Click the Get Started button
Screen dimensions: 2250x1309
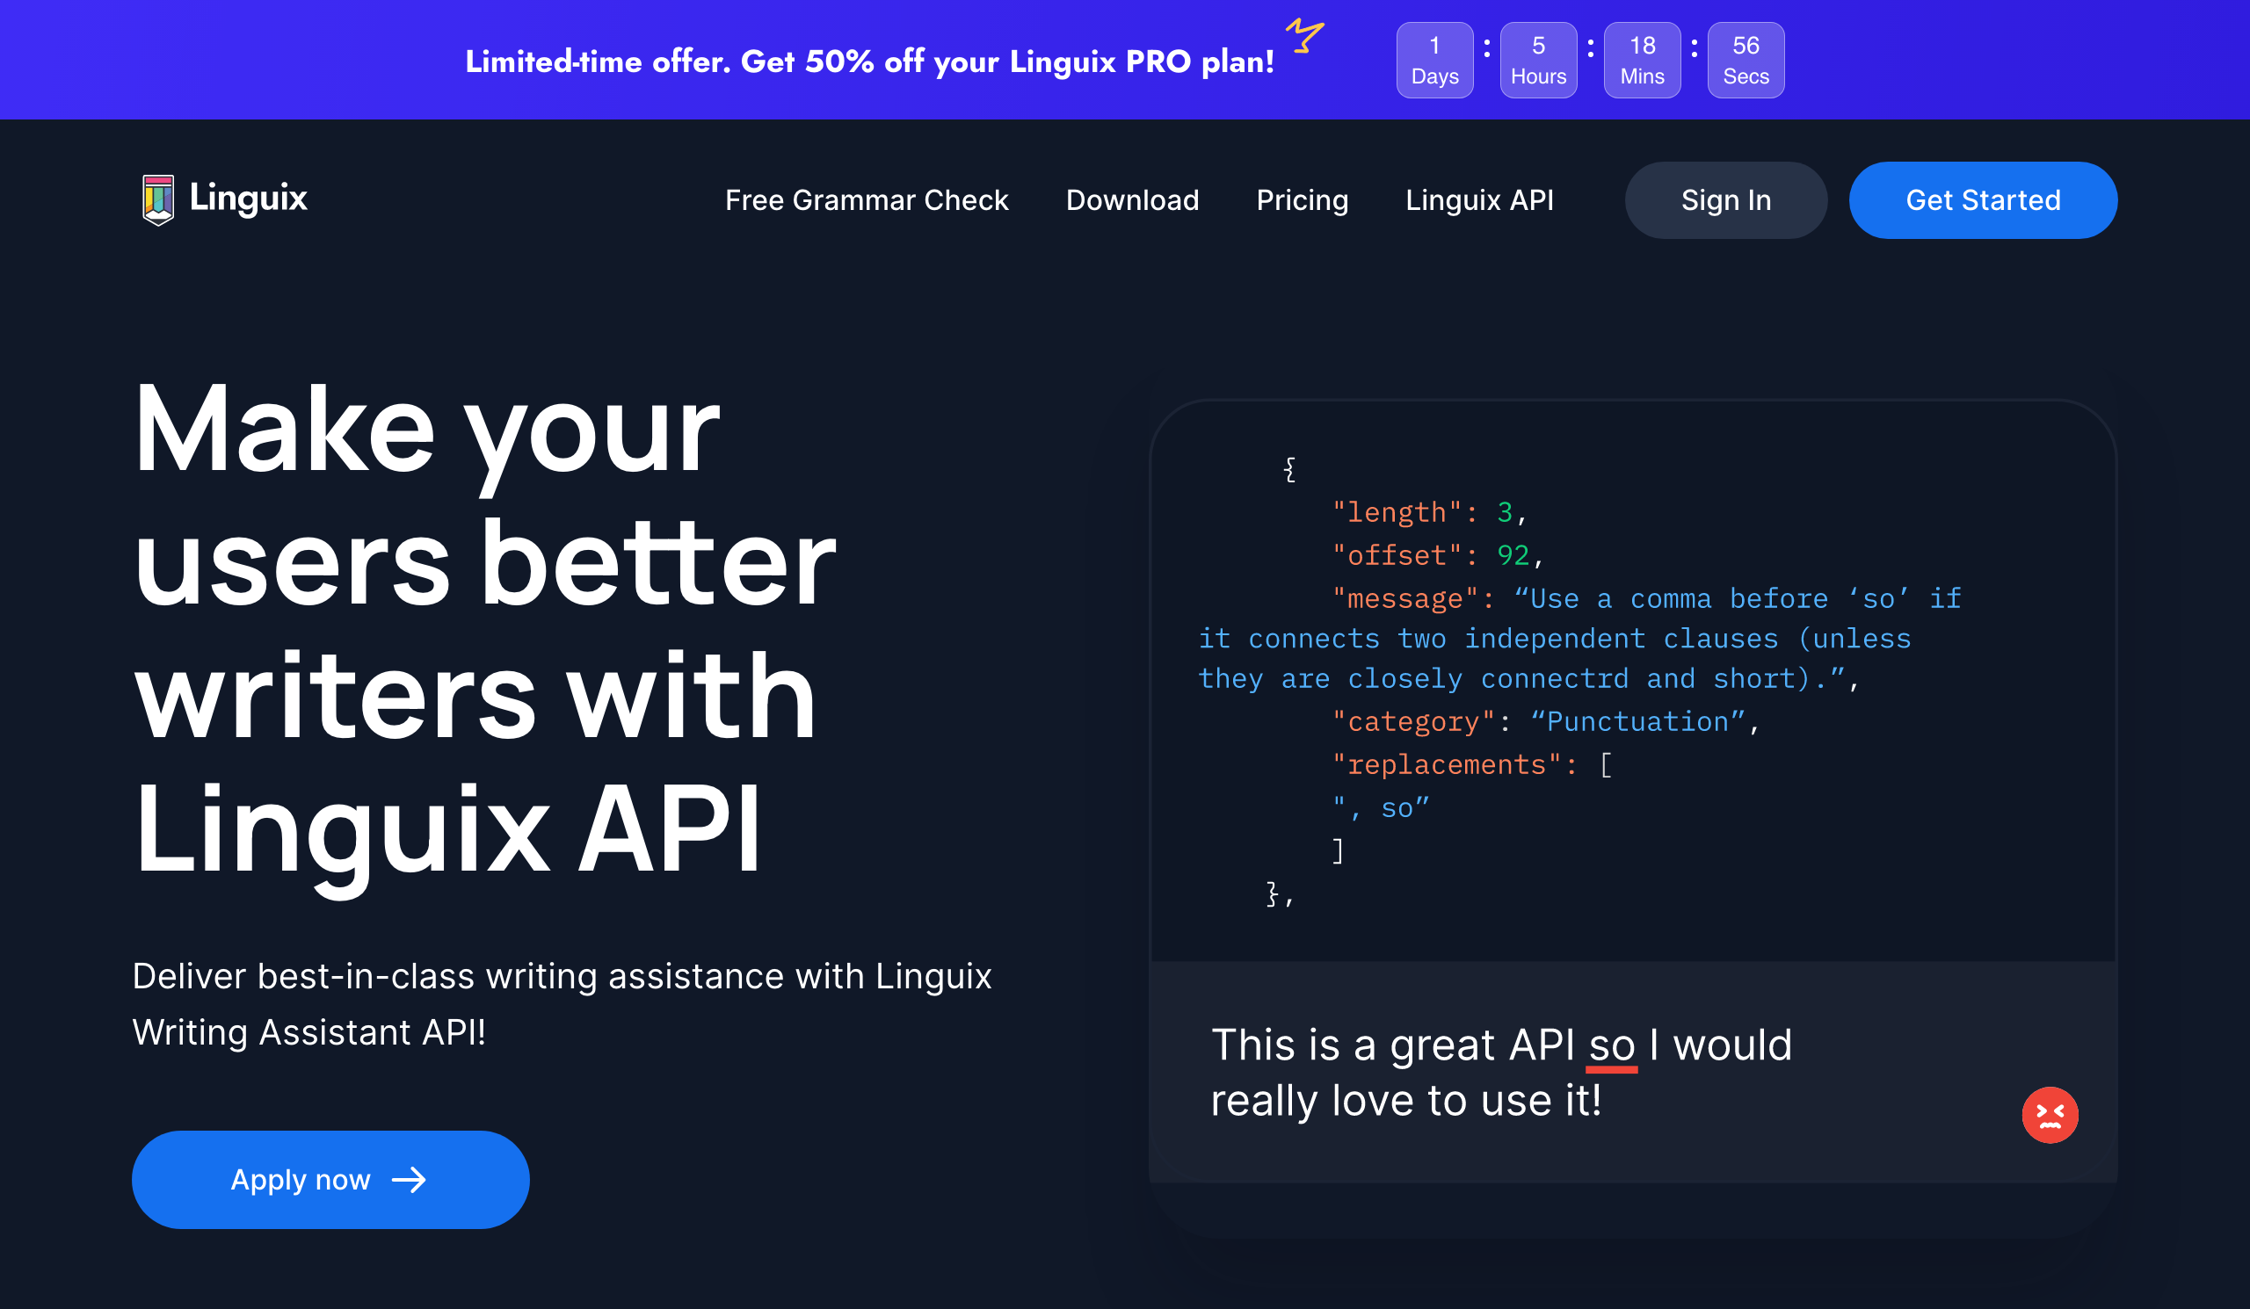tap(1982, 200)
